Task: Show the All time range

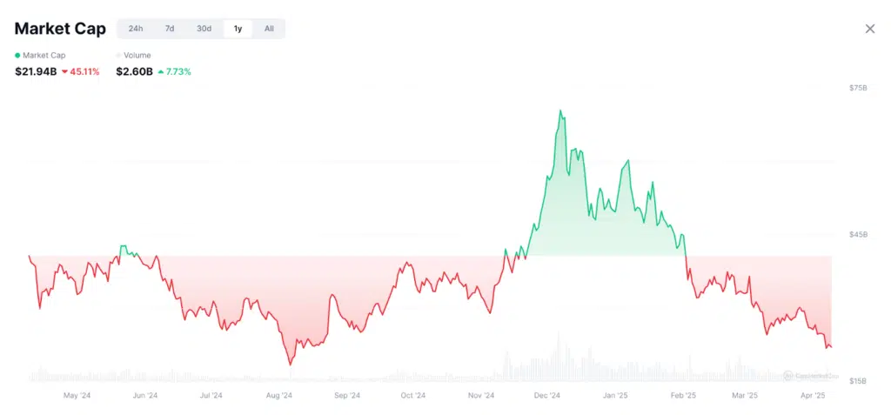Action: pyautogui.click(x=269, y=29)
